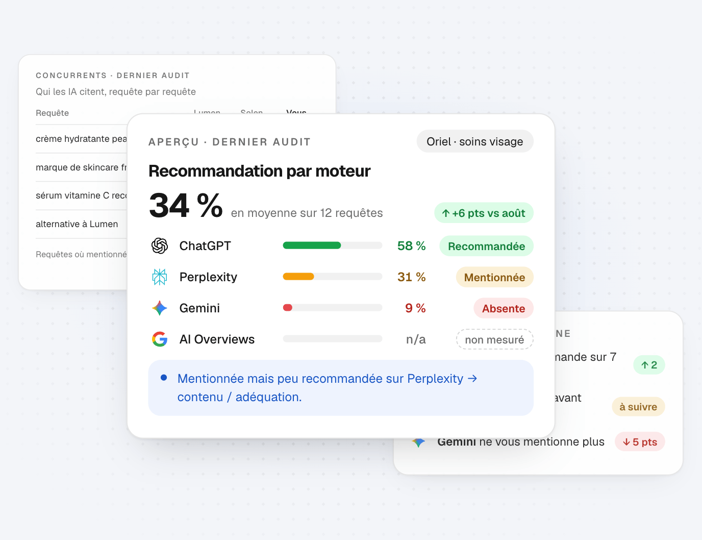
Task: Click 'Gemini ne vous mentionne plus' alert
Action: (x=521, y=442)
